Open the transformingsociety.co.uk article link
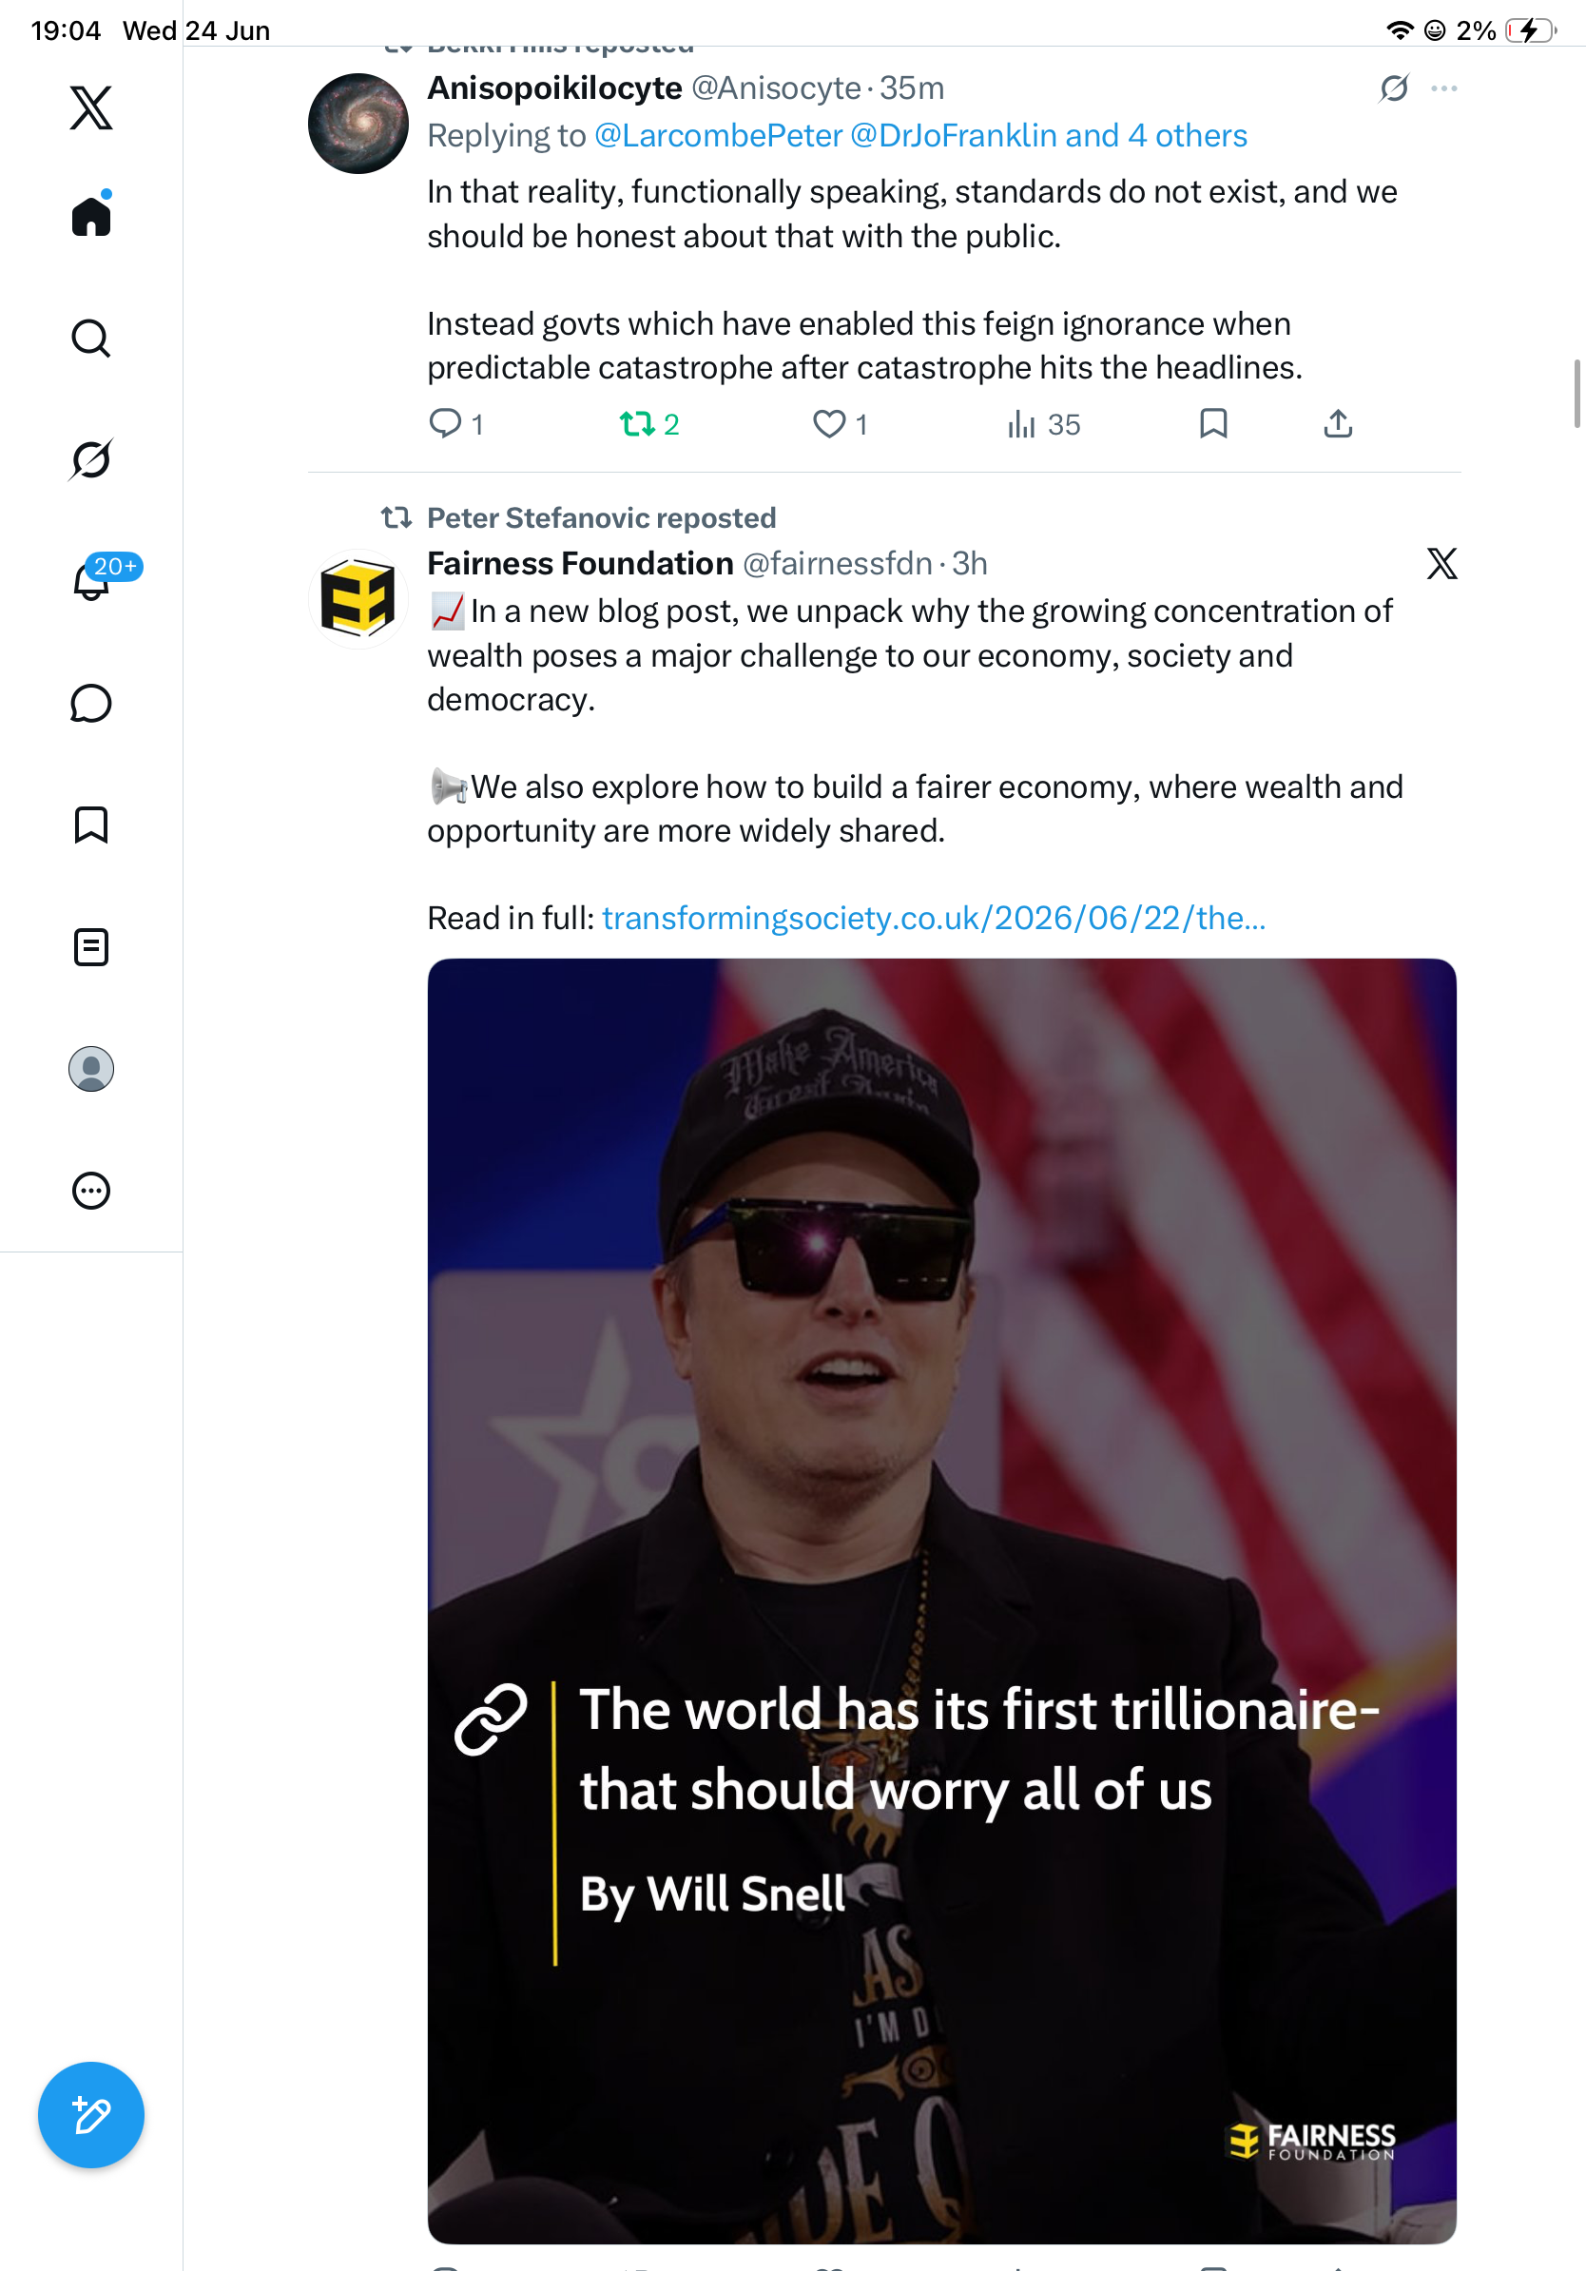Image resolution: width=1586 pixels, height=2271 pixels. point(934,918)
